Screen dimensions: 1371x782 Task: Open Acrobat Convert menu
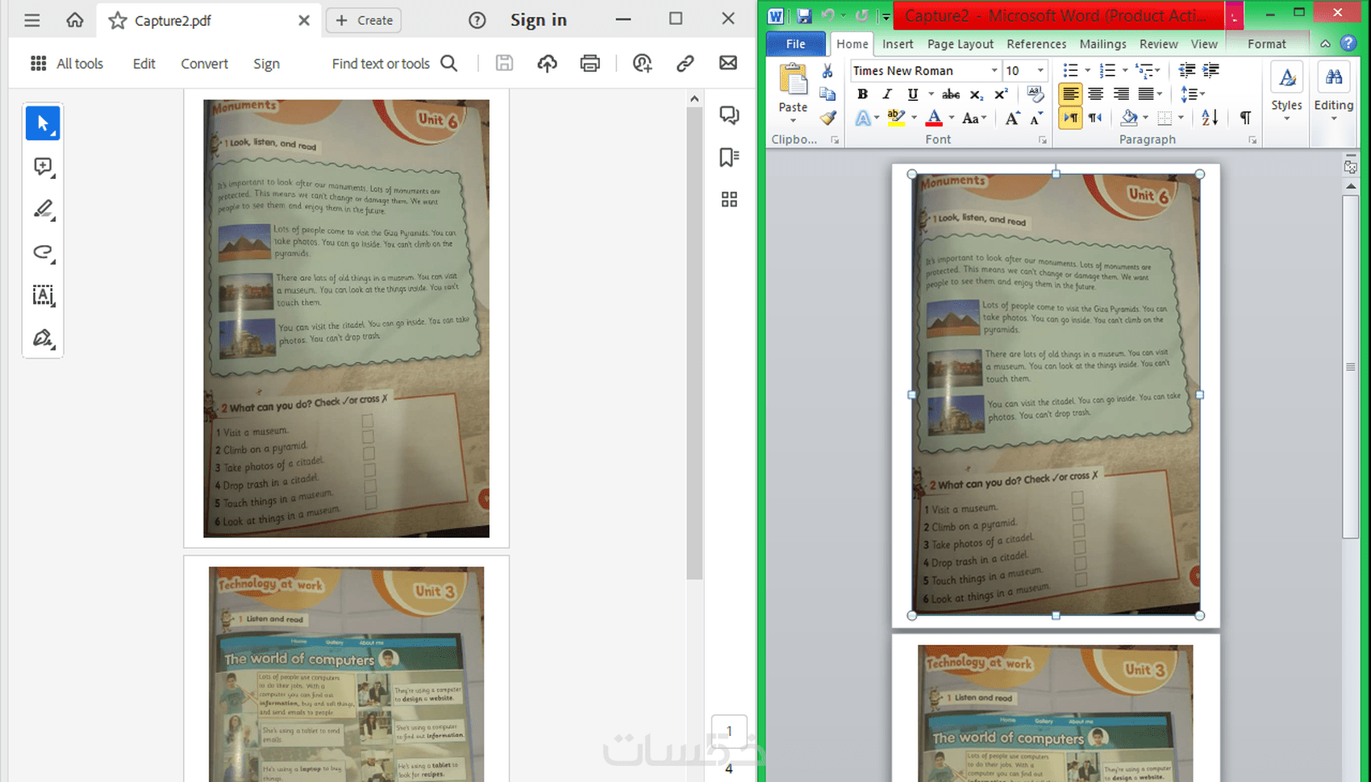(x=204, y=64)
